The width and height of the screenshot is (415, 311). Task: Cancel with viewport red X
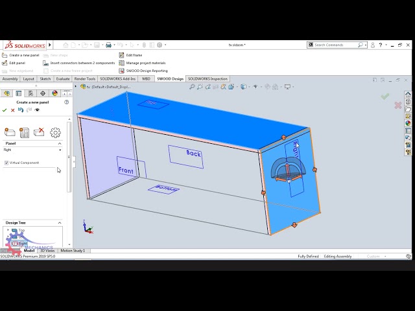[x=398, y=106]
